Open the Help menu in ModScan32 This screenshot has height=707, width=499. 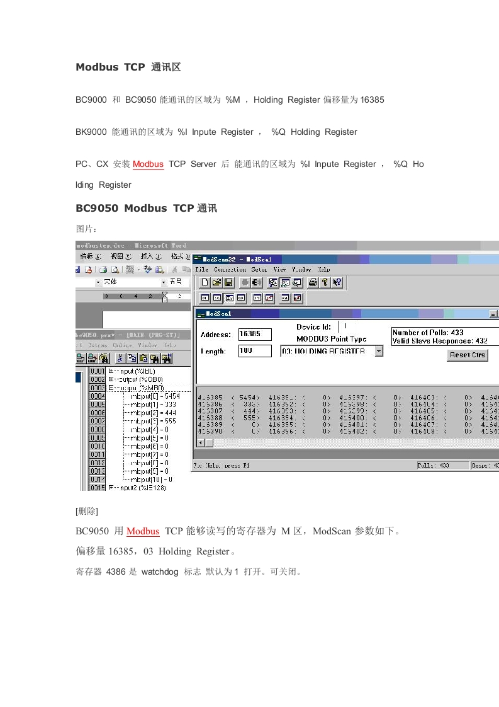323,269
